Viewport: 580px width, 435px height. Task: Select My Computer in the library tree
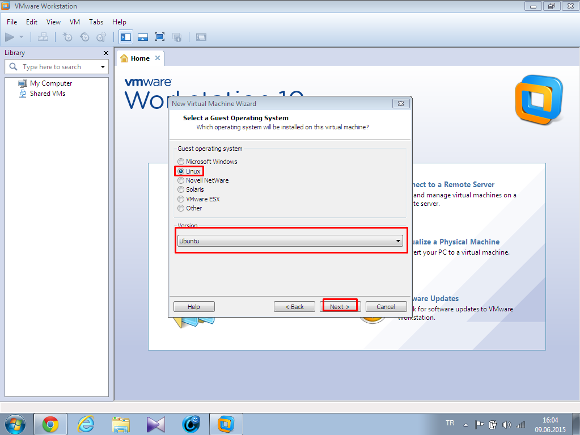pyautogui.click(x=45, y=83)
